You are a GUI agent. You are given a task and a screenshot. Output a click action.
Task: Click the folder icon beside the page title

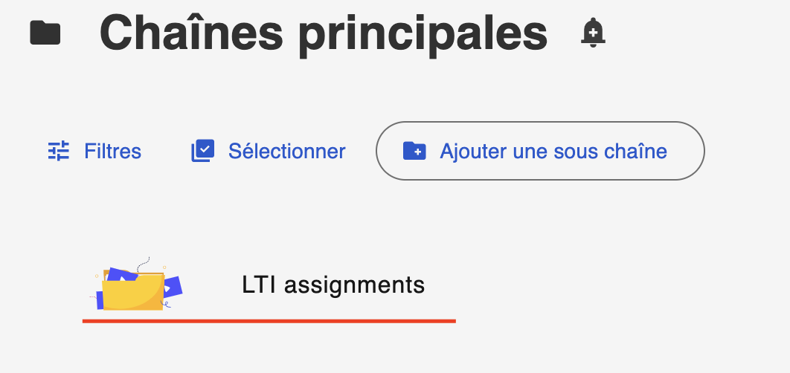click(45, 33)
